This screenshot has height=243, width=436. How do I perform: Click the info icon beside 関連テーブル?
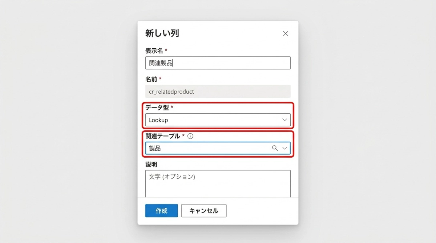190,136
